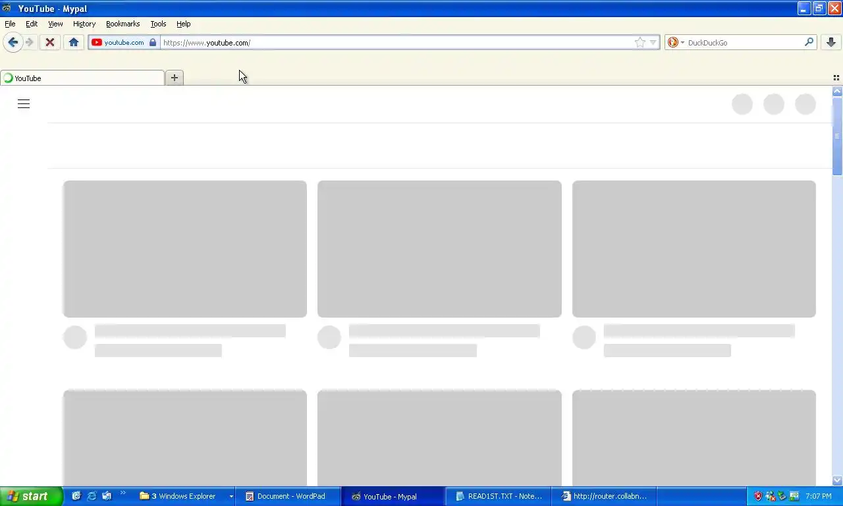This screenshot has height=506, width=843.
Task: Click the bottom-right video thumbnail placeholder
Action: click(694, 437)
